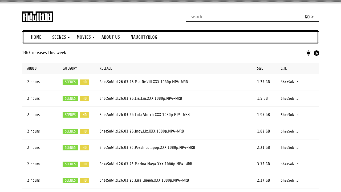Click ShesSoWild site in Mia.De.Vill row

pyautogui.click(x=290, y=82)
